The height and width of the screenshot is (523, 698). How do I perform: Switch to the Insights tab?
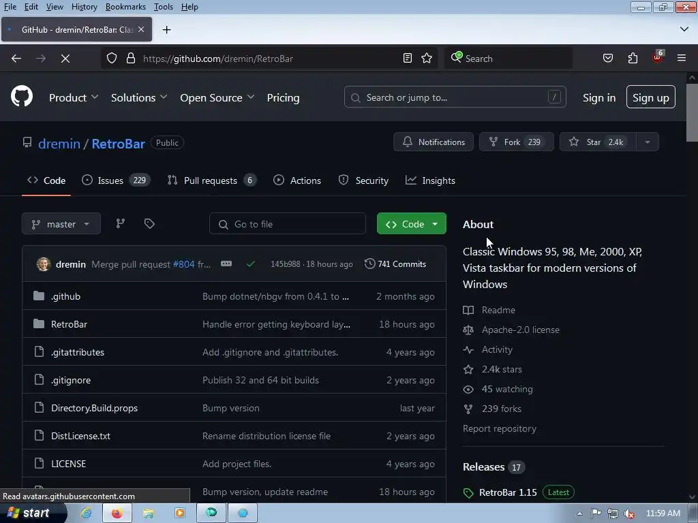click(x=430, y=180)
